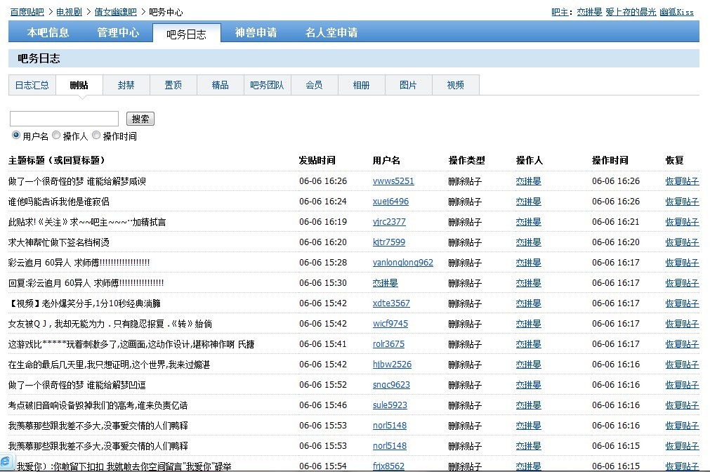Open the 图片 sub-tab

click(x=409, y=85)
